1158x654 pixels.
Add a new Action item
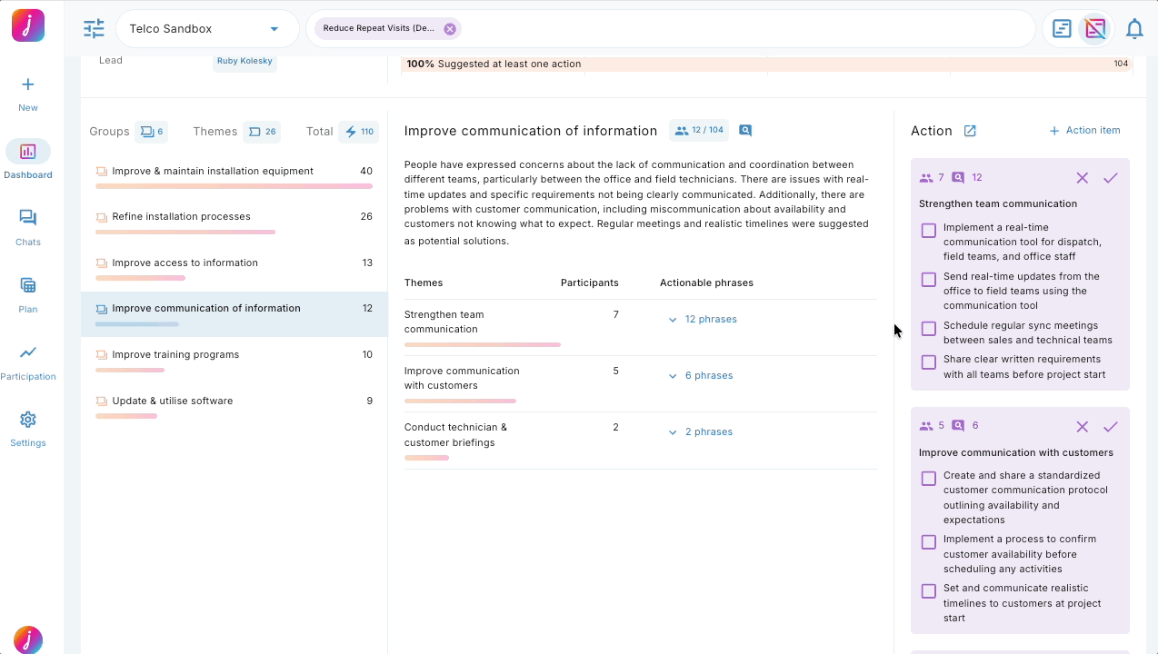pos(1084,131)
